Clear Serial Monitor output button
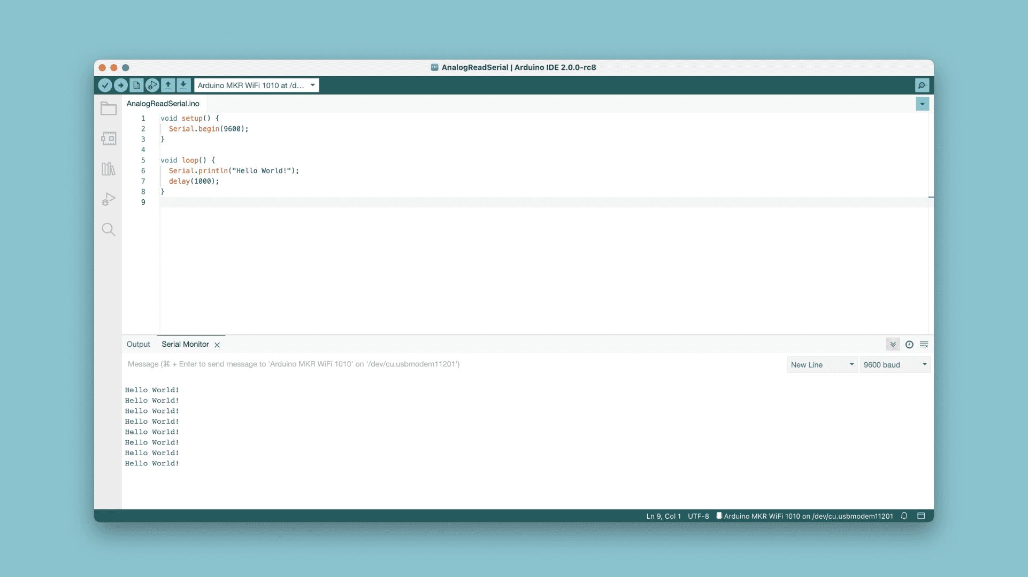Image resolution: width=1028 pixels, height=577 pixels. 924,345
